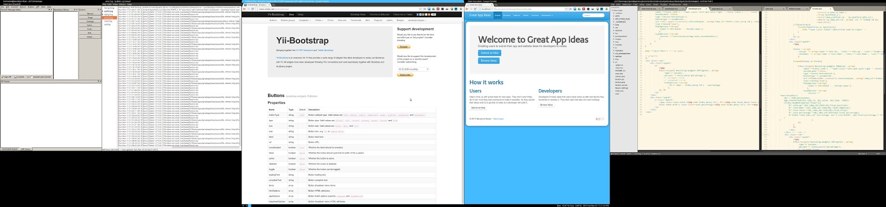Click the Rescan button in git gui

pyautogui.click(x=90, y=14)
